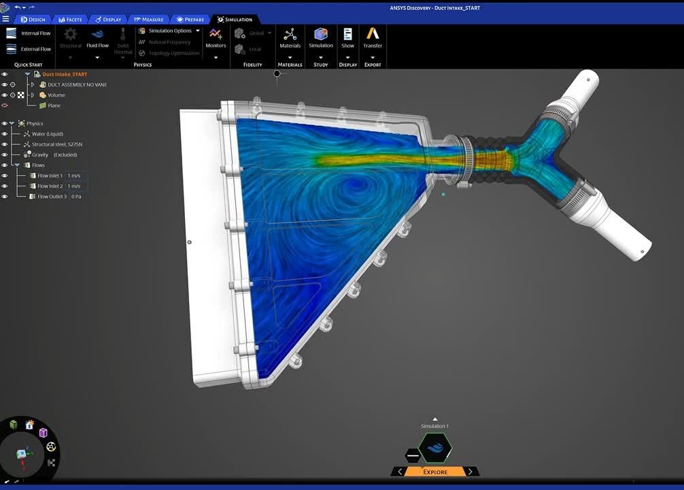Collapse the Flows tree group

[18, 165]
